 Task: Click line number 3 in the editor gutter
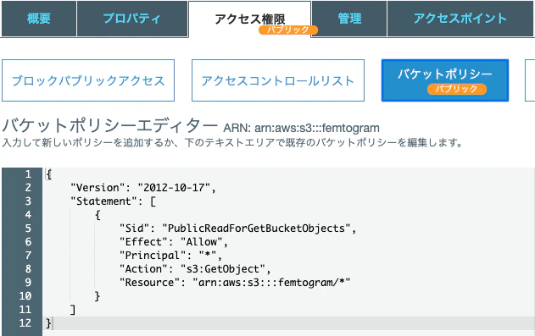click(x=28, y=201)
